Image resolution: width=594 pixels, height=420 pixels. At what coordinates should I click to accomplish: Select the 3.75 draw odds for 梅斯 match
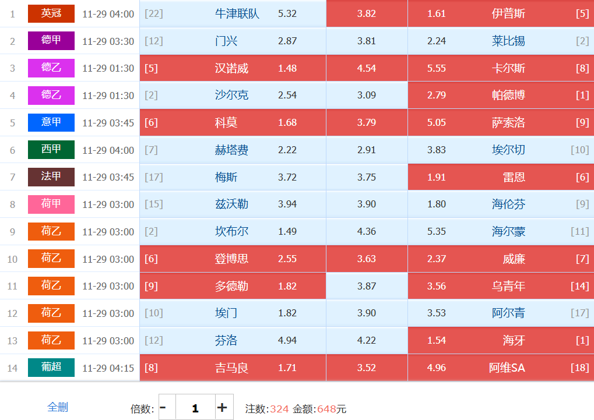coord(367,177)
